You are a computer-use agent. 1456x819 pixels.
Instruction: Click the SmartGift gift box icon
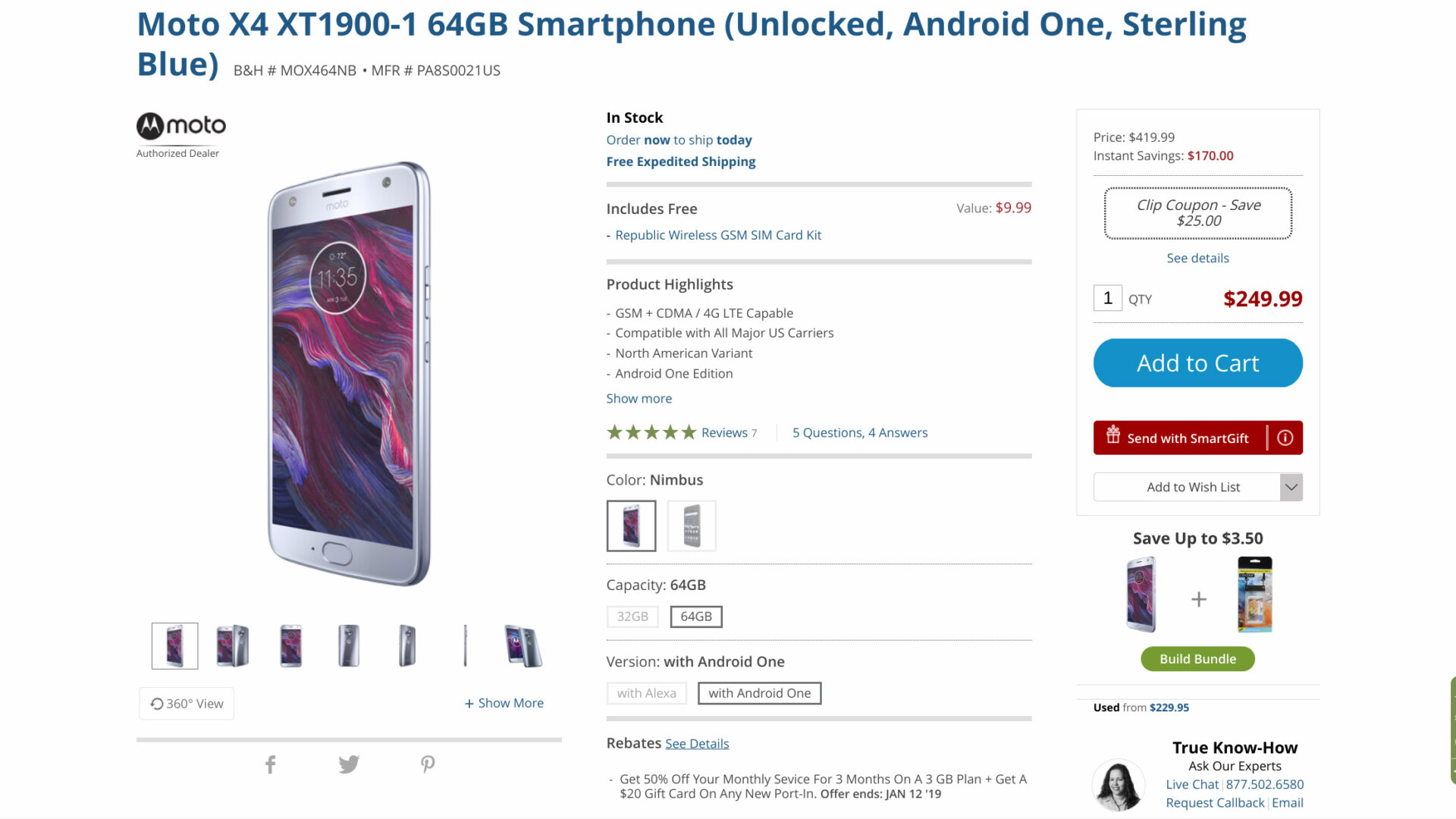coord(1112,435)
